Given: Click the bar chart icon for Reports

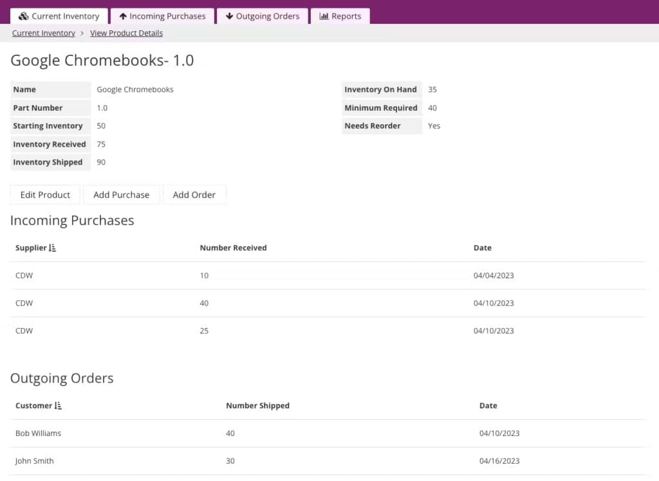Looking at the screenshot, I should pos(324,16).
